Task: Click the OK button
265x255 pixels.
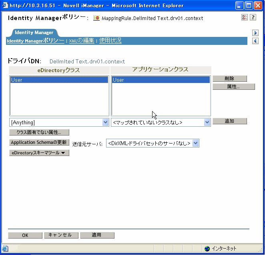Action: click(x=25, y=235)
